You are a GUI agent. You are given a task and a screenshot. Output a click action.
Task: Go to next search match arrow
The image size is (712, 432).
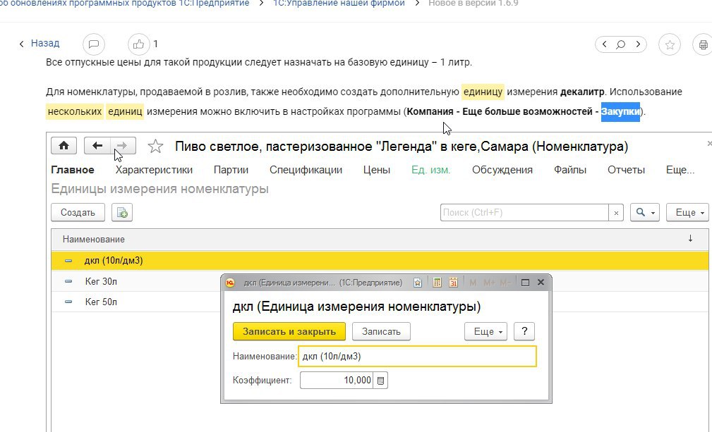(x=638, y=44)
